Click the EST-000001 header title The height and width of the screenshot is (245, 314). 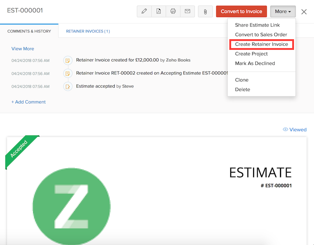click(x=25, y=10)
